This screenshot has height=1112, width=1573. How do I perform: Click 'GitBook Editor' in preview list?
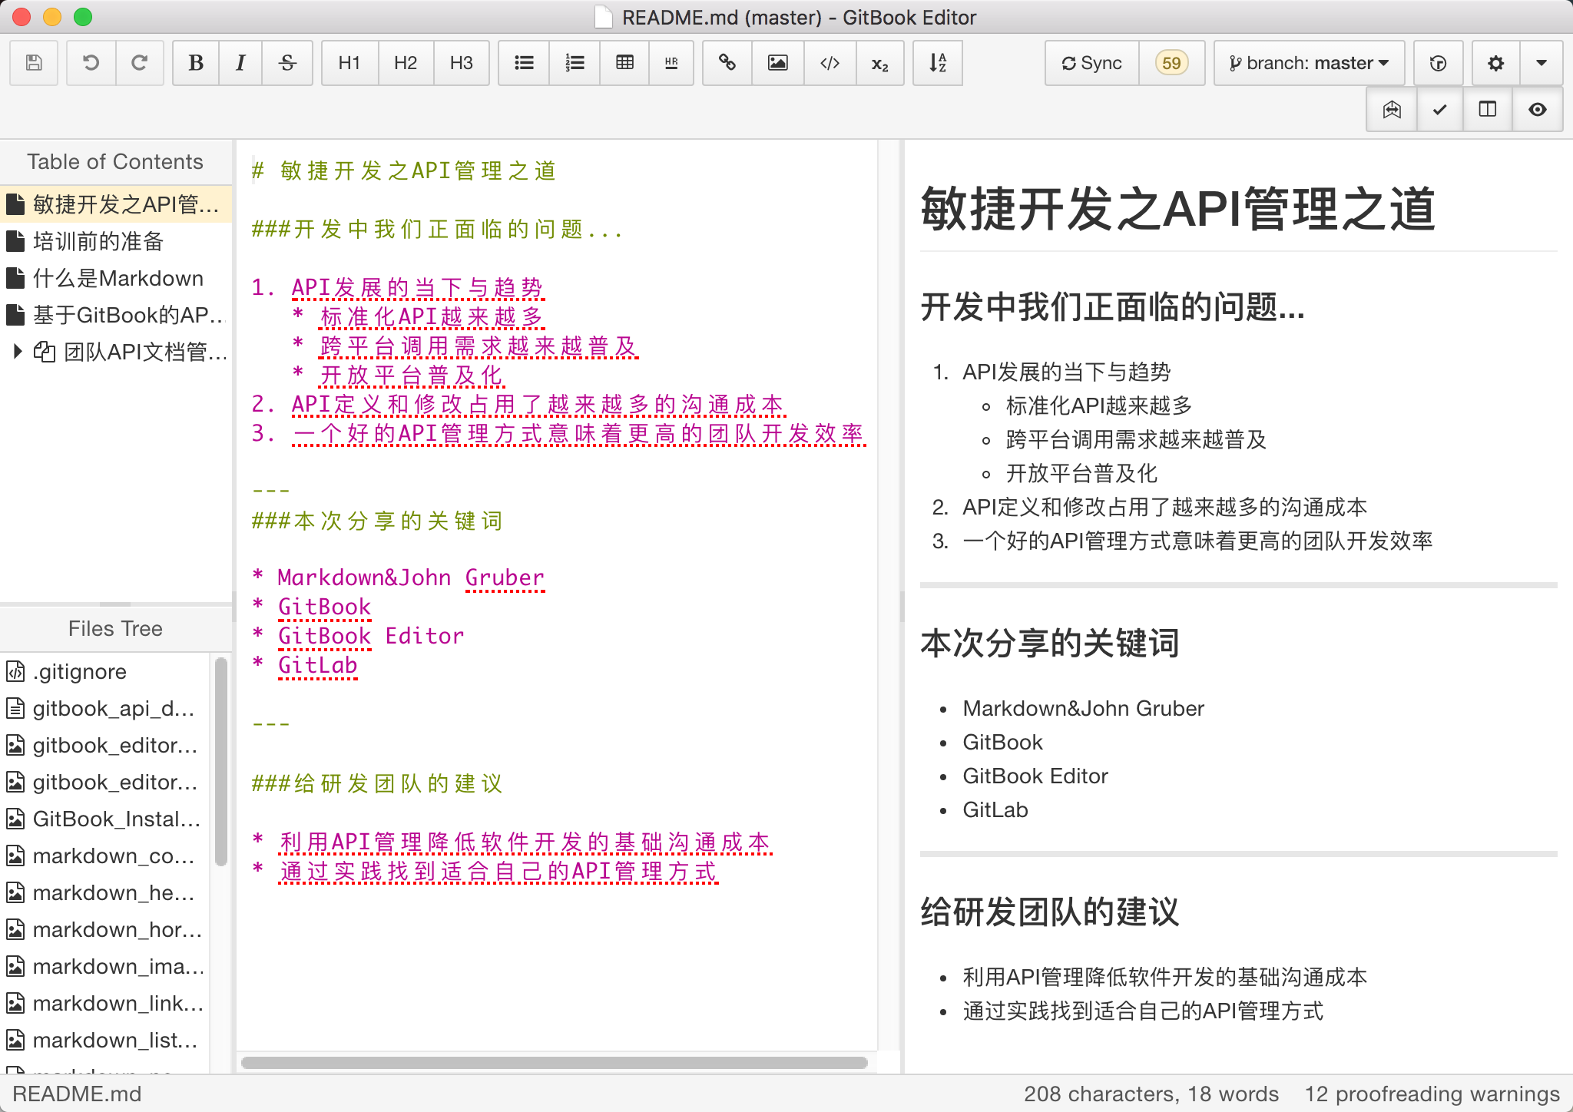(x=1035, y=776)
